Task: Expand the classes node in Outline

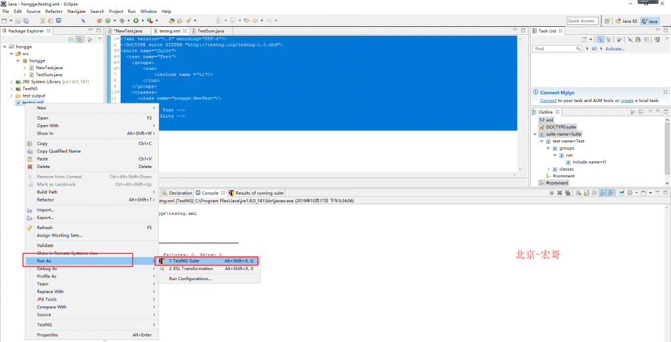Action: 549,169
